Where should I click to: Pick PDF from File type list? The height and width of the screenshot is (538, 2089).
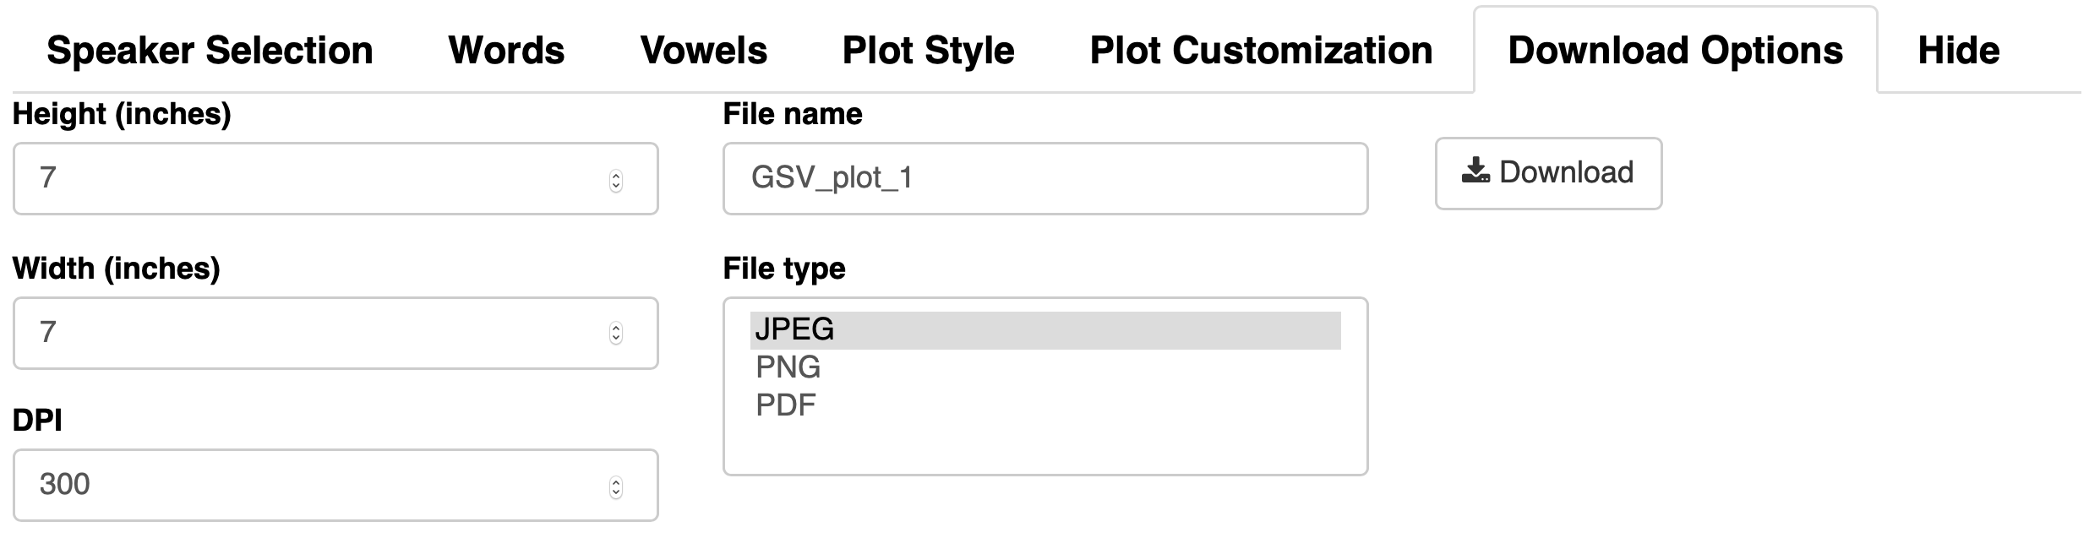[1045, 405]
